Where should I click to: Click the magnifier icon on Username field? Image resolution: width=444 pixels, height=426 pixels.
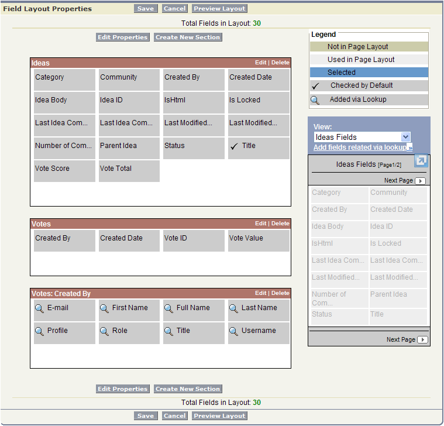[234, 331]
